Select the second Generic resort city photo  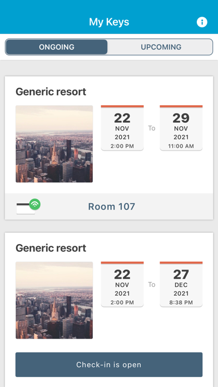tap(54, 300)
